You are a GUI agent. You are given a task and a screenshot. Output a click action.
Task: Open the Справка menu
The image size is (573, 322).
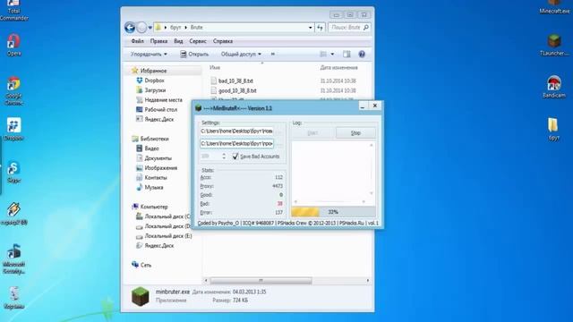[223, 41]
